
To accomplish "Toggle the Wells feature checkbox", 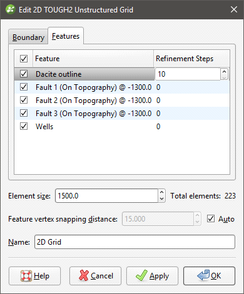I will pos(24,126).
